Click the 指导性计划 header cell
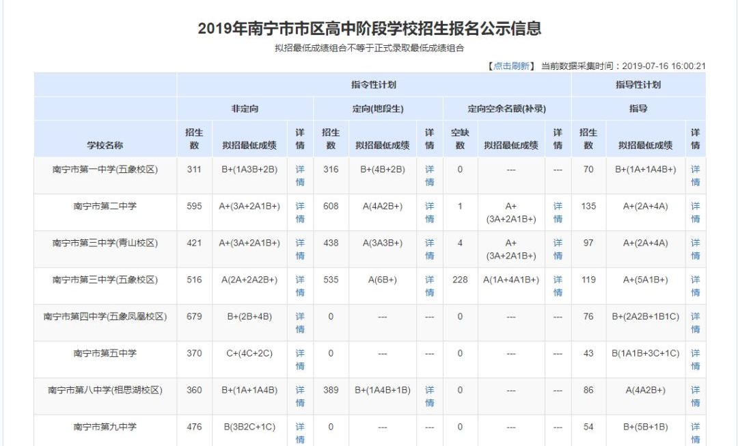738x446 pixels. coord(638,85)
